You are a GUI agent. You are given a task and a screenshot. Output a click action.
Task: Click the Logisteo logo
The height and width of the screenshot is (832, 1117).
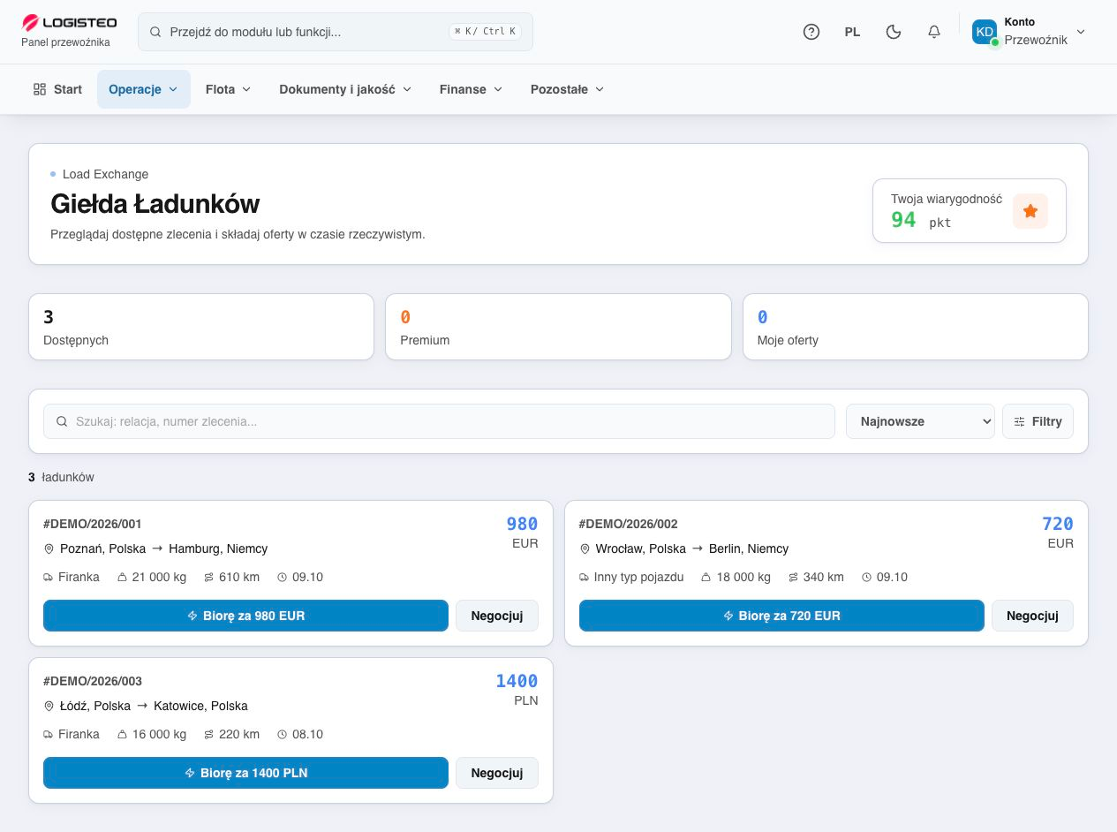pyautogui.click(x=69, y=23)
